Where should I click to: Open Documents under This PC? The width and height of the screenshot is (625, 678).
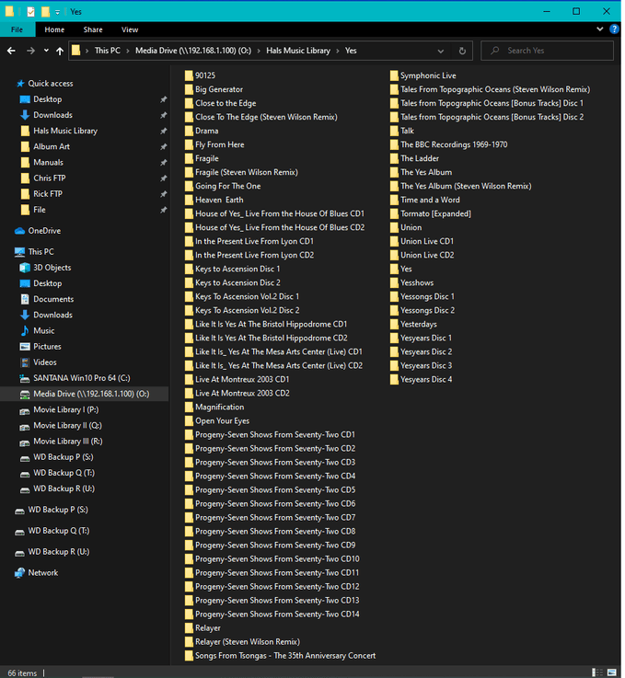[x=53, y=299]
